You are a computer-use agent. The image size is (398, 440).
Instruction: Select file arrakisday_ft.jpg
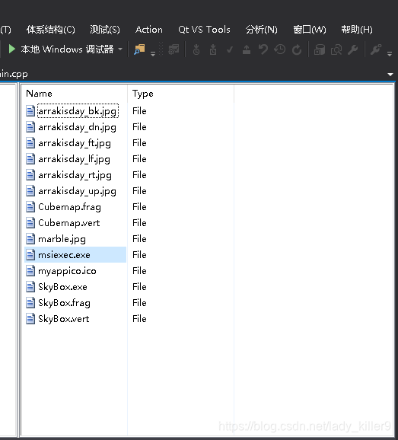click(x=75, y=143)
